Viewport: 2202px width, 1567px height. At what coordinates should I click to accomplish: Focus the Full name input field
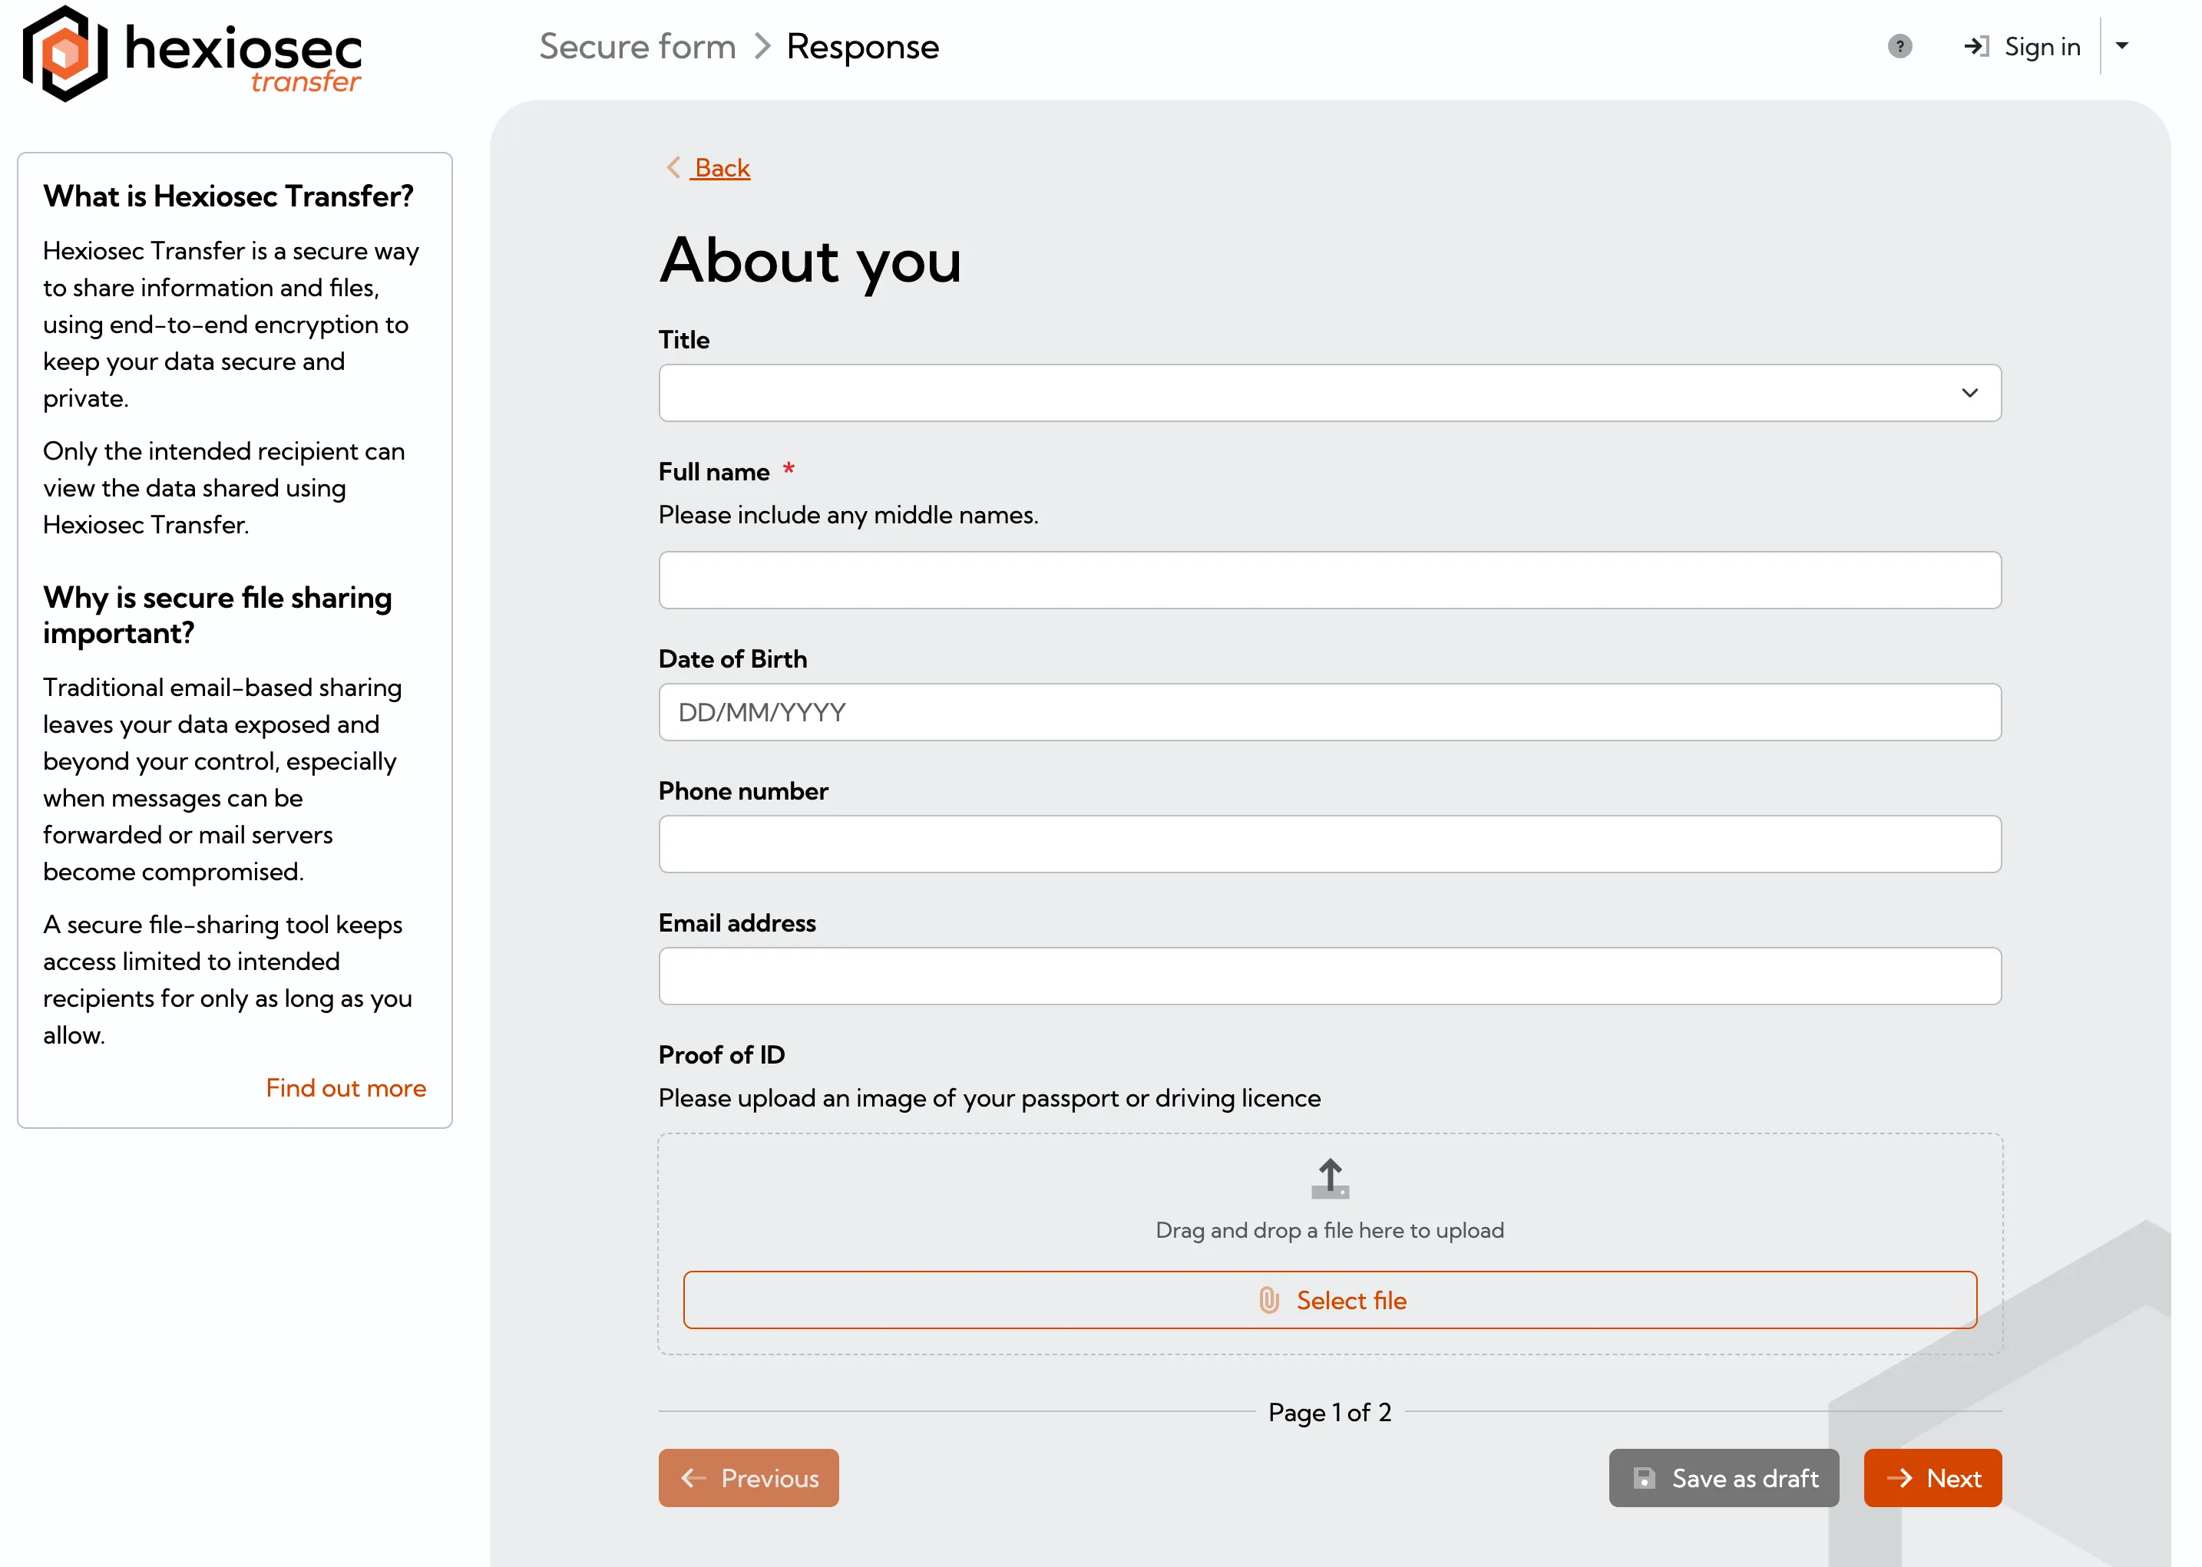click(1329, 580)
